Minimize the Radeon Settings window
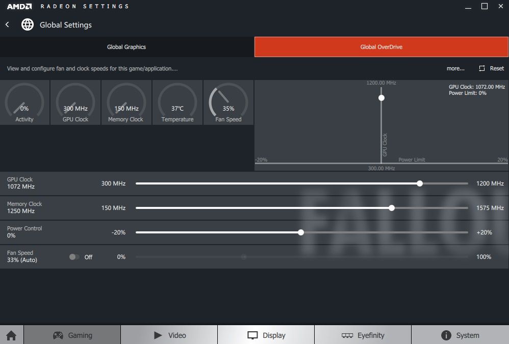 (x=468, y=7)
